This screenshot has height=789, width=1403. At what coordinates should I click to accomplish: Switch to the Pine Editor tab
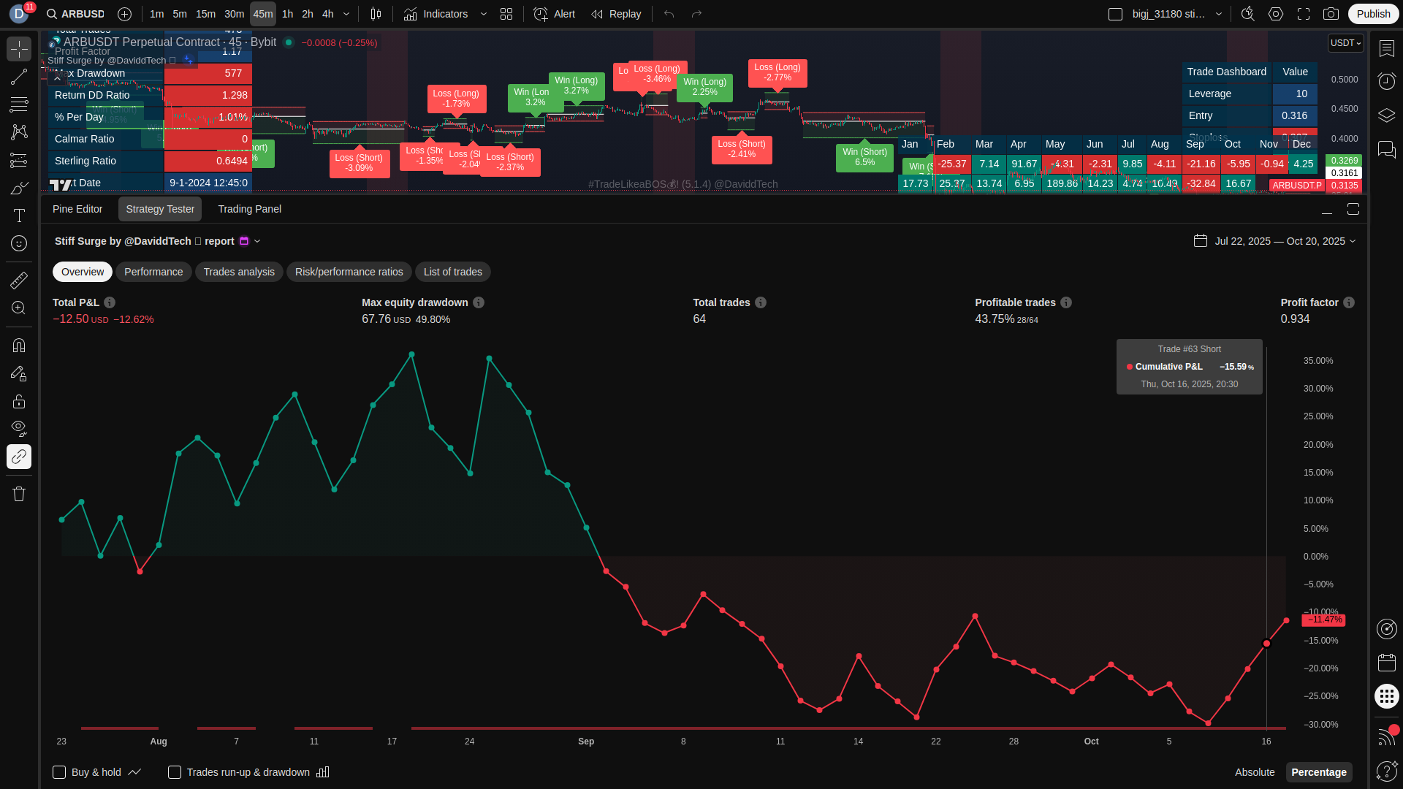click(77, 209)
